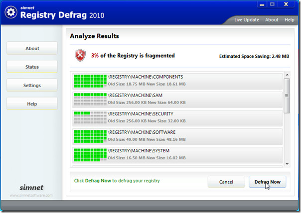Click the COMPONENTS green fragmentation block map
301x213 pixels.
(x=90, y=81)
